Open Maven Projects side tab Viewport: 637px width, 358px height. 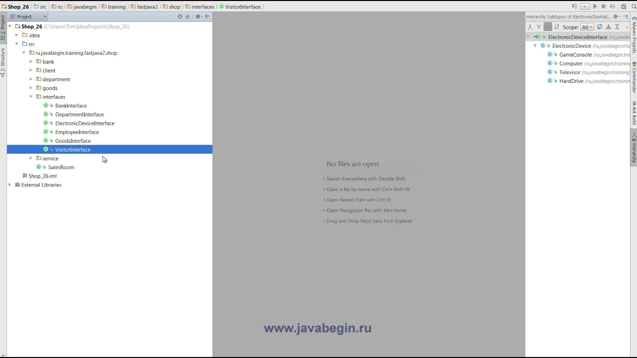click(634, 35)
